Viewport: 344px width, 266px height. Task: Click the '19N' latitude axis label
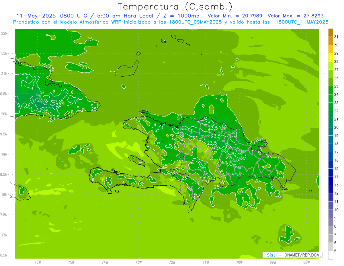pyautogui.click(x=5, y=154)
